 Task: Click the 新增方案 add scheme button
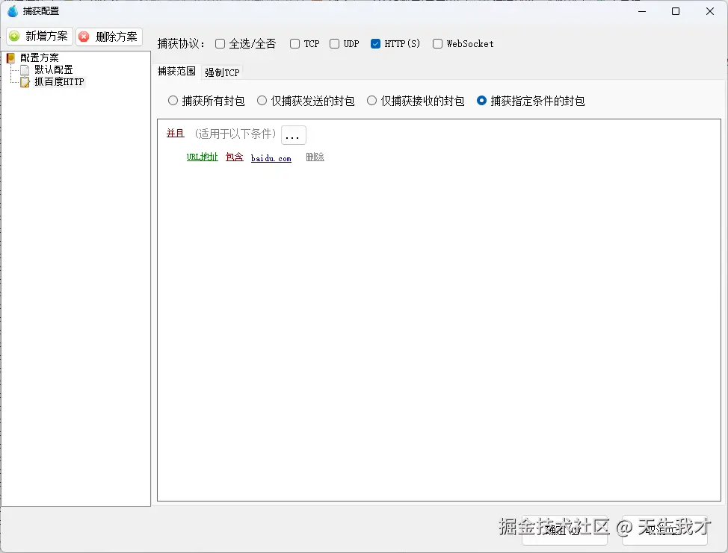40,36
